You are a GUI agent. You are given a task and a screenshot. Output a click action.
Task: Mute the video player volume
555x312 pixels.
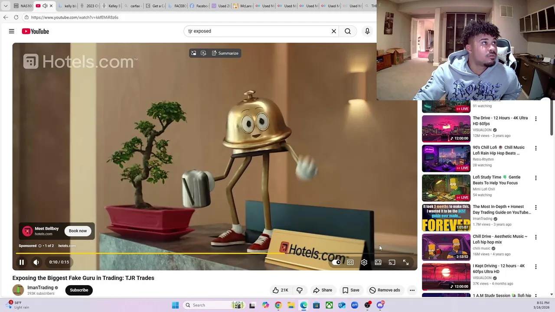[36, 262]
